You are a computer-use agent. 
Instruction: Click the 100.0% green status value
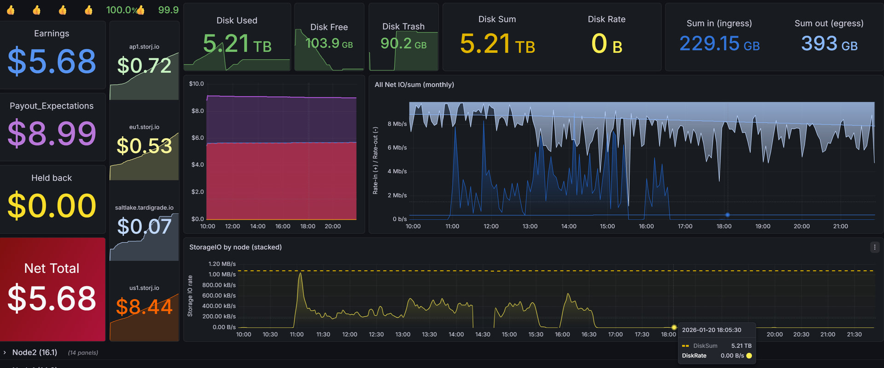click(x=121, y=10)
